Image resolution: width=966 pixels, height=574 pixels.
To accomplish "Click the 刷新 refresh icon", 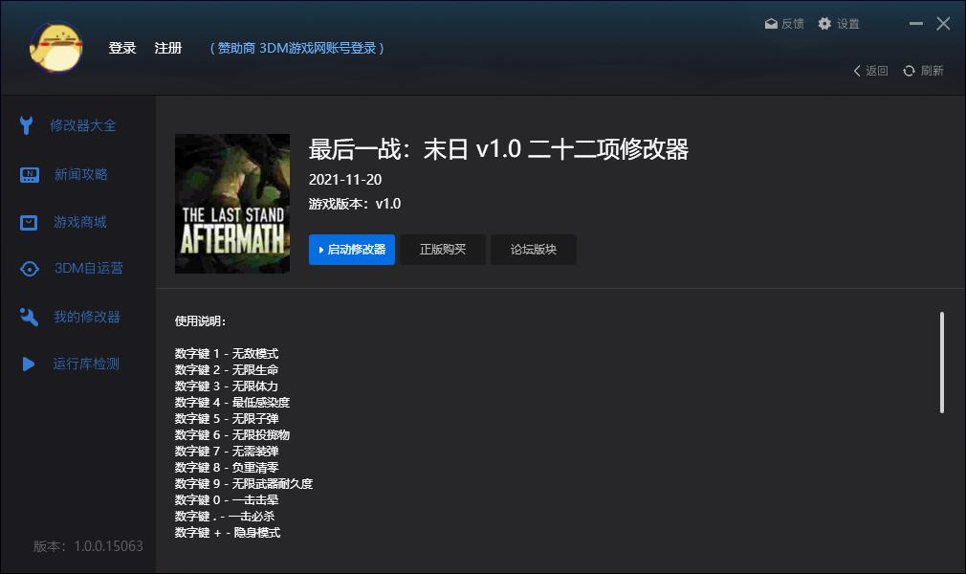I will pyautogui.click(x=909, y=71).
